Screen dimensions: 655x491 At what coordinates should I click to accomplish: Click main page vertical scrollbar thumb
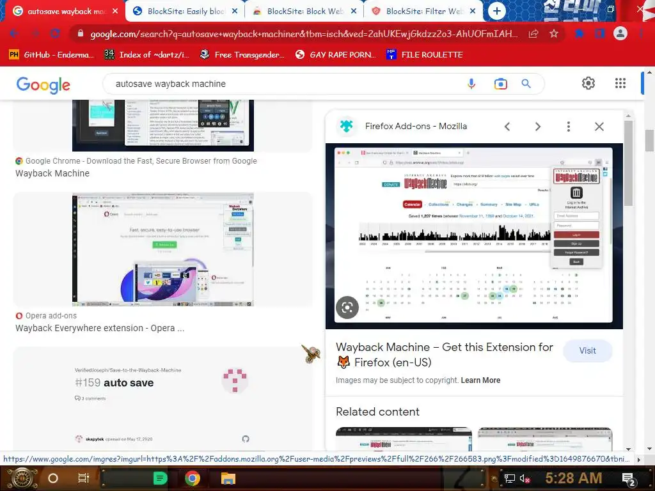point(649,141)
